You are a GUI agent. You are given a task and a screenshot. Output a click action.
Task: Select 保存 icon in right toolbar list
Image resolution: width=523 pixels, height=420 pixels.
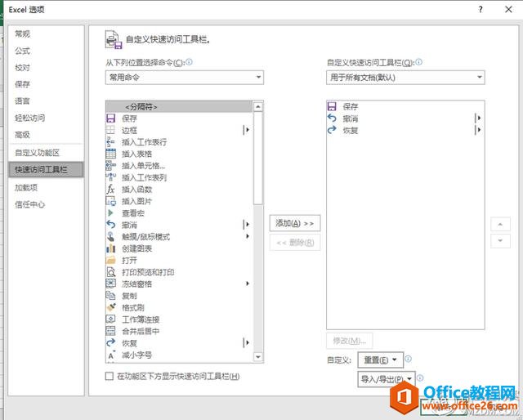(x=332, y=106)
